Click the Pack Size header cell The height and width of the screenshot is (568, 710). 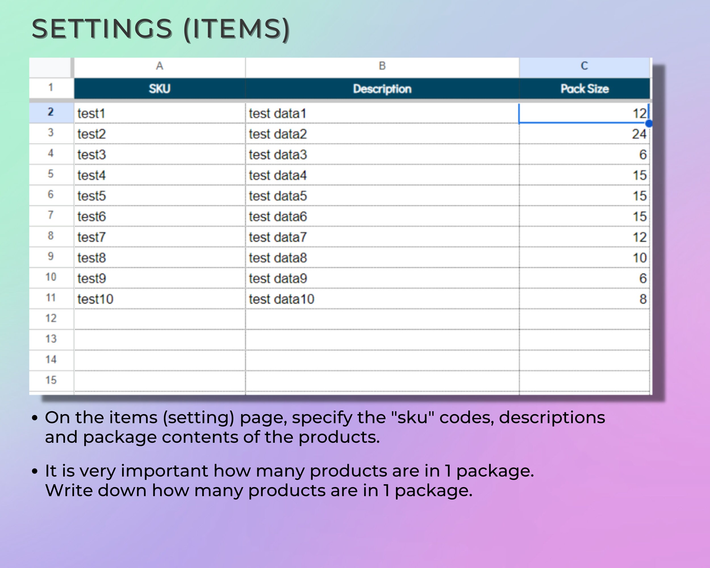coord(584,89)
